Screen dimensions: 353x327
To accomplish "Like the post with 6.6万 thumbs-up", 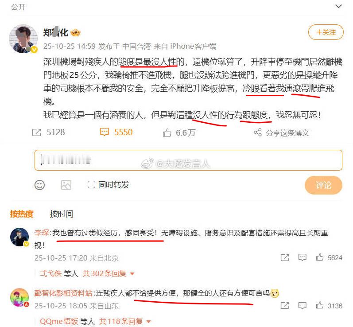I will pyautogui.click(x=167, y=132).
